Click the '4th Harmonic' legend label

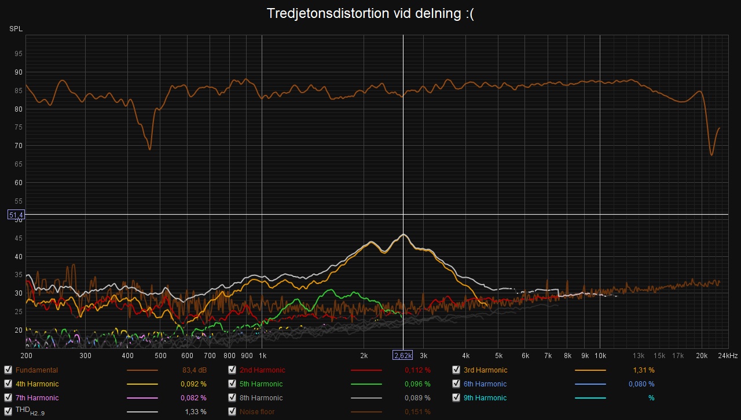tap(37, 384)
